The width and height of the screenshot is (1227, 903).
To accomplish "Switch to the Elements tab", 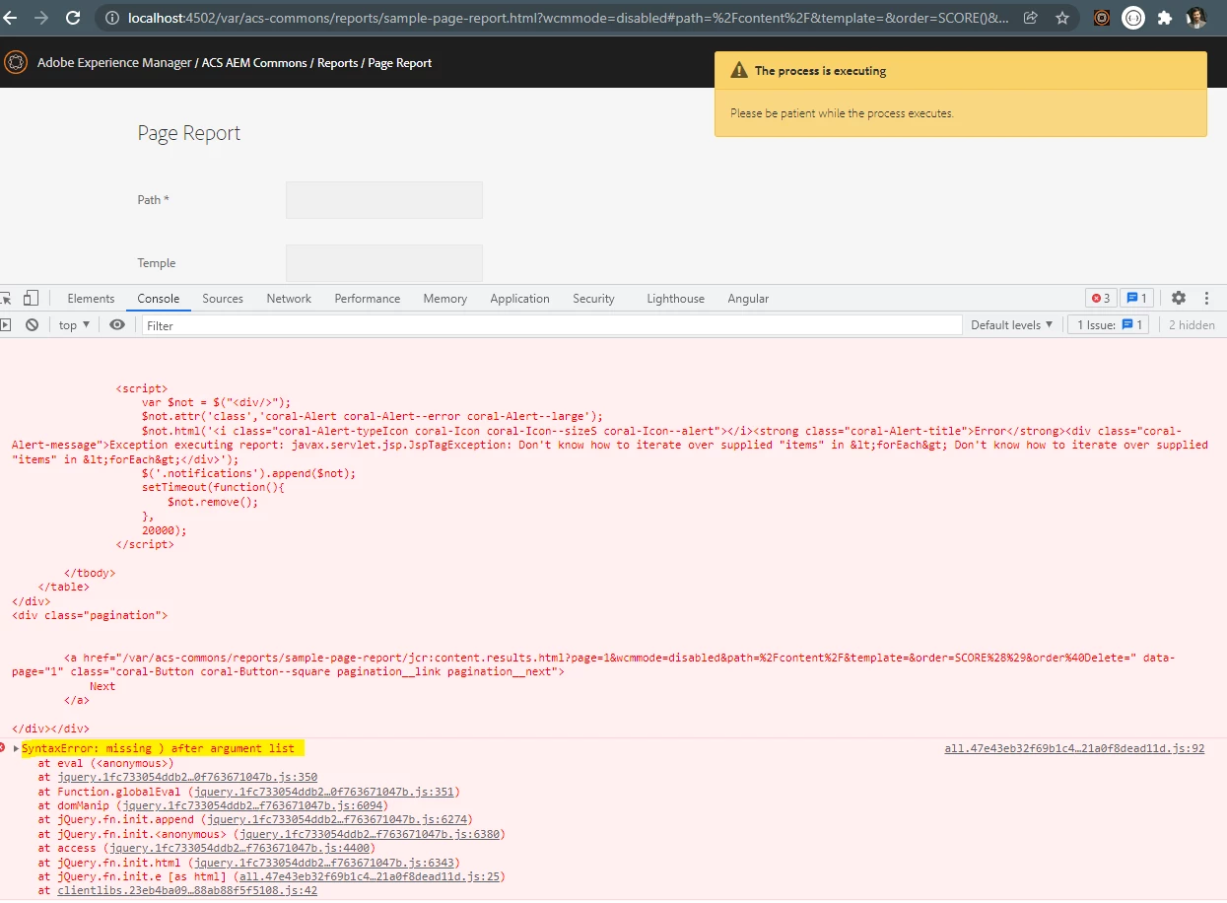I will (91, 298).
